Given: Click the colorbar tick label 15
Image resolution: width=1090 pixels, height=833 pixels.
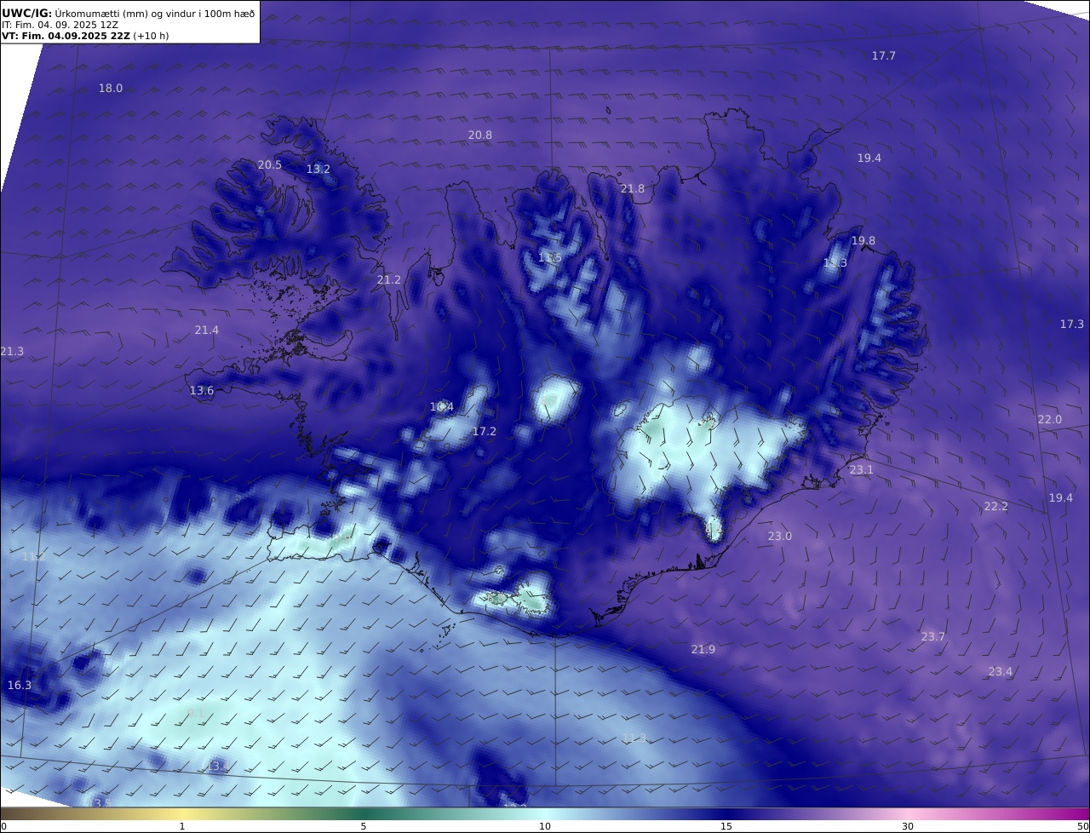Looking at the screenshot, I should pyautogui.click(x=726, y=826).
